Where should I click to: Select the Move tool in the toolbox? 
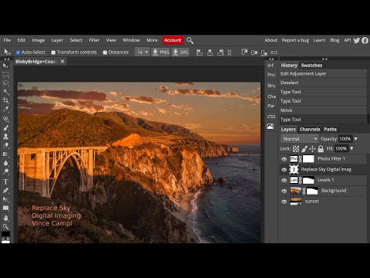click(5, 66)
